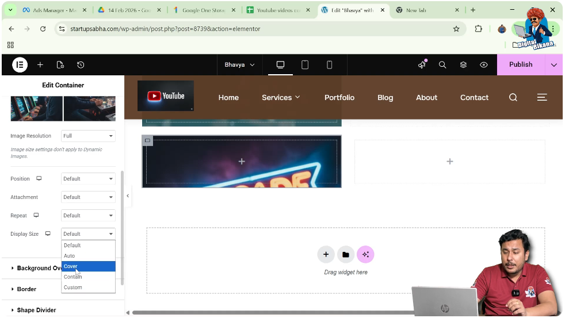565x318 pixels.
Task: Choose Default in Display Size list
Action: coord(88,245)
